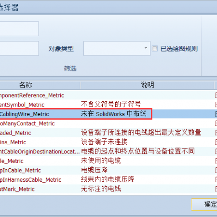This screenshot has height=217, width=217.
Task: Select the row 未使用的电缆
Action: (108, 161)
